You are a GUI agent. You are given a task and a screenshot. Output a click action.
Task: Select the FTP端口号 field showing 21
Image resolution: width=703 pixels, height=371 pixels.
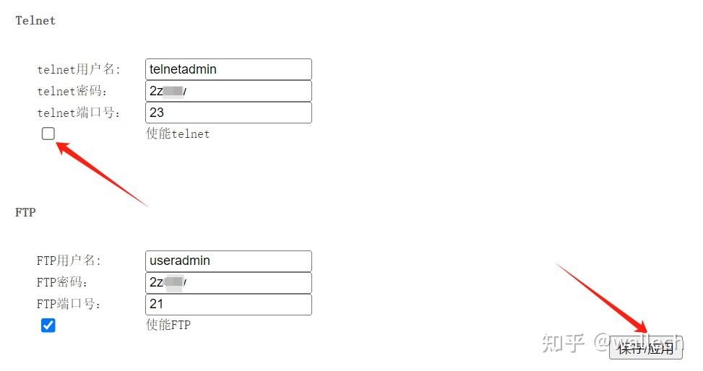(x=228, y=305)
